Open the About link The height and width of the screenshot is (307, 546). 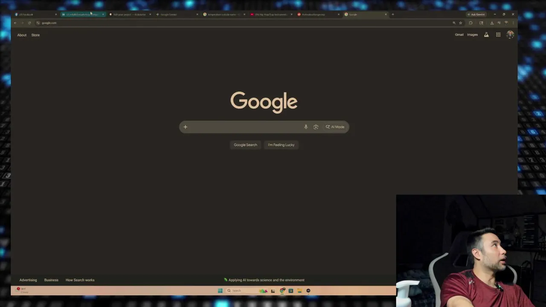click(22, 35)
